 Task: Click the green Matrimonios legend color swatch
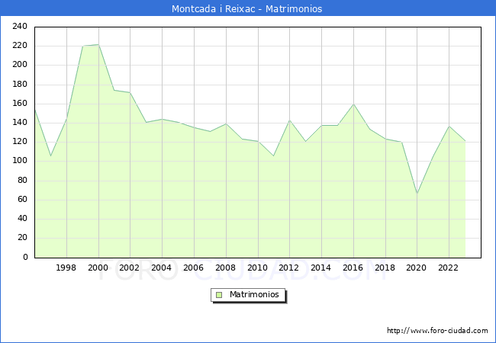pos(219,294)
